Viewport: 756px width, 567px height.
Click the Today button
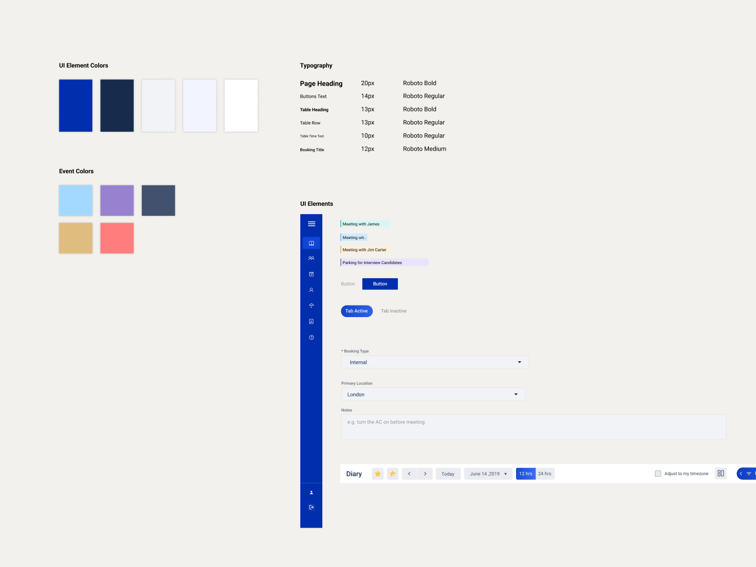coord(448,474)
